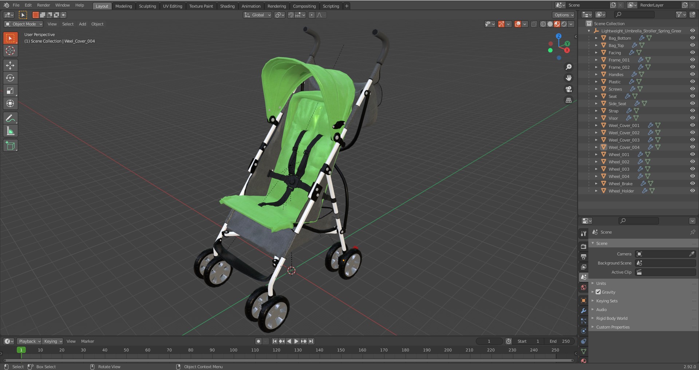Click the current frame playhead marker

tap(21, 350)
